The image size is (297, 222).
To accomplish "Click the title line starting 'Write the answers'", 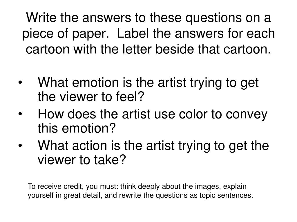I will (x=148, y=17).
